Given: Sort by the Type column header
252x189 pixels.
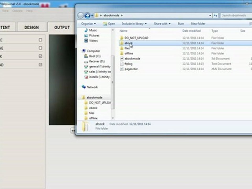Looking at the screenshot, I should [x=214, y=31].
